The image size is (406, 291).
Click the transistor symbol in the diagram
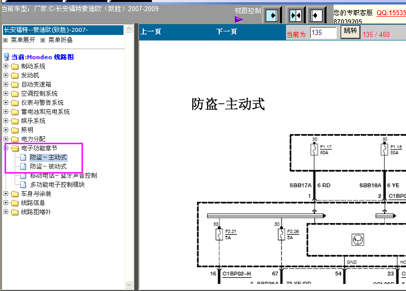(358, 240)
